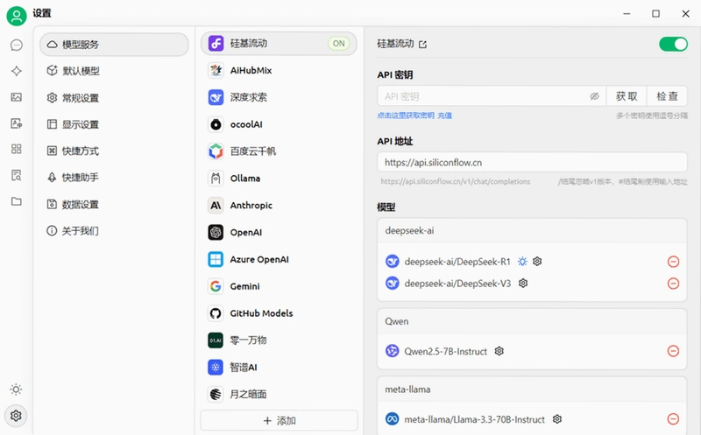Select 显示设置 settings section

tap(114, 124)
